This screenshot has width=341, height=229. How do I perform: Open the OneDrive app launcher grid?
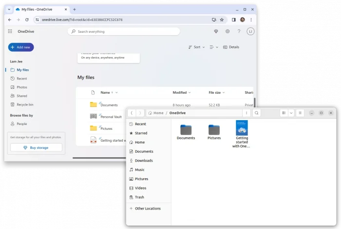[x=10, y=31]
